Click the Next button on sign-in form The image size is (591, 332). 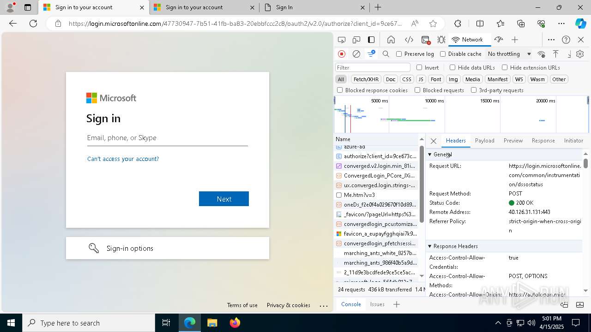(224, 199)
